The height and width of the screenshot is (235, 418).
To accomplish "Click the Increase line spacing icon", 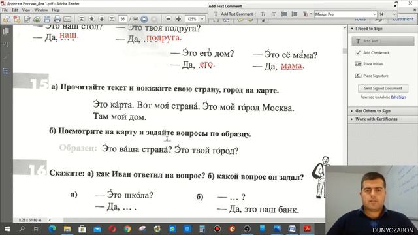I will [295, 14].
